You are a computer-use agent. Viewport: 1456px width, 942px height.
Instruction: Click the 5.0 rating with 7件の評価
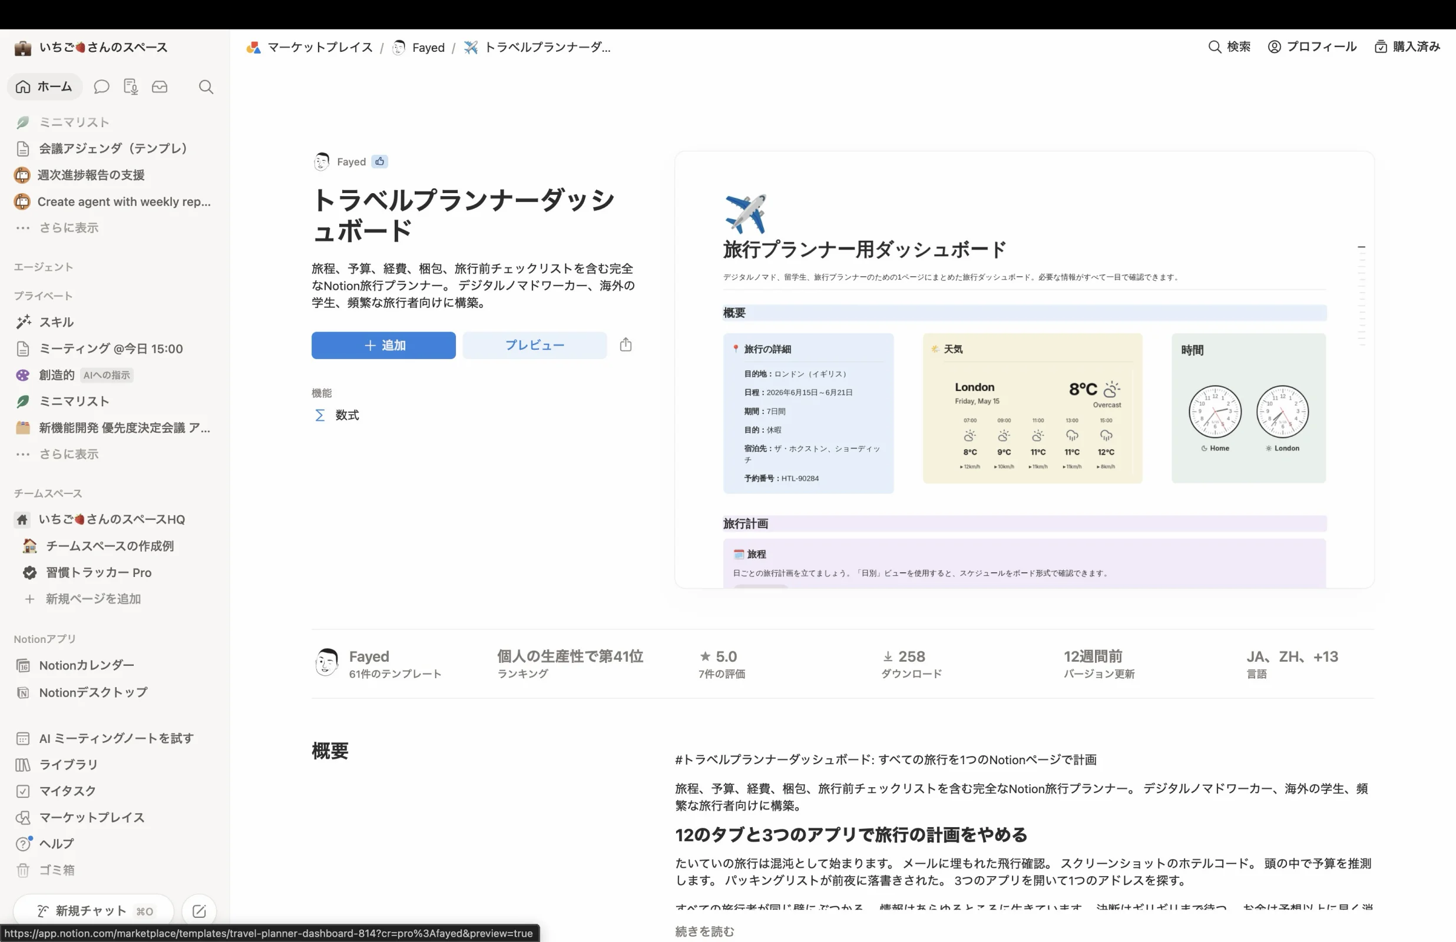(x=722, y=664)
